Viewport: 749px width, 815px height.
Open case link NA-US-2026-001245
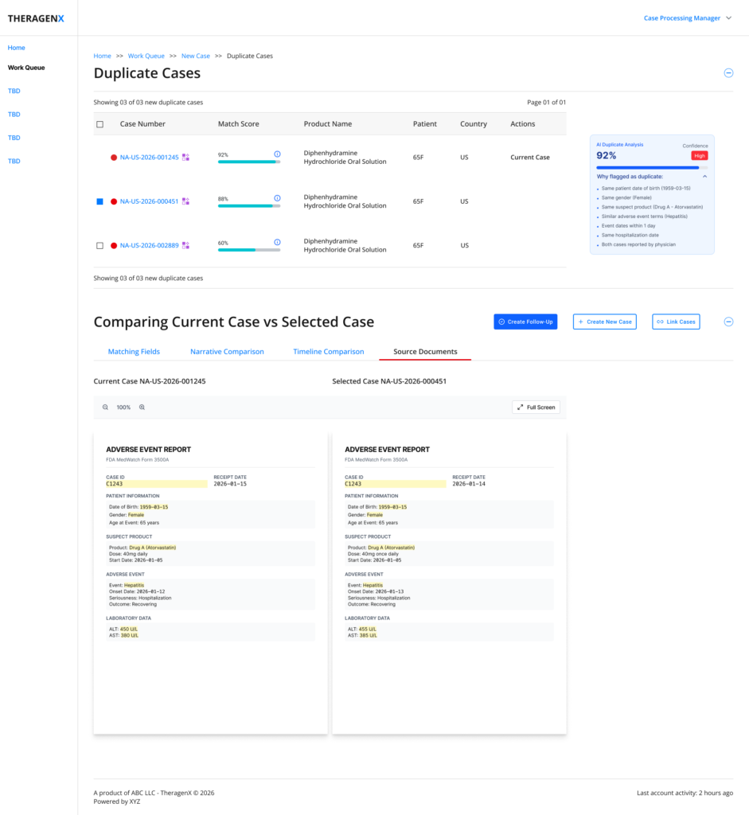(149, 158)
